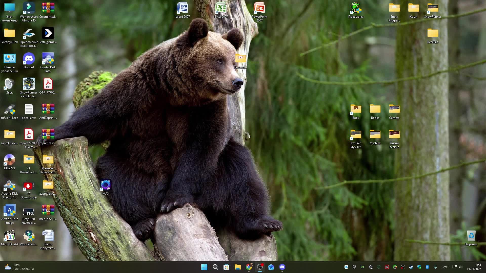Screen dimensions: 486x273
Task: Open SnowRunner Public test shortcut
Action: (29, 87)
